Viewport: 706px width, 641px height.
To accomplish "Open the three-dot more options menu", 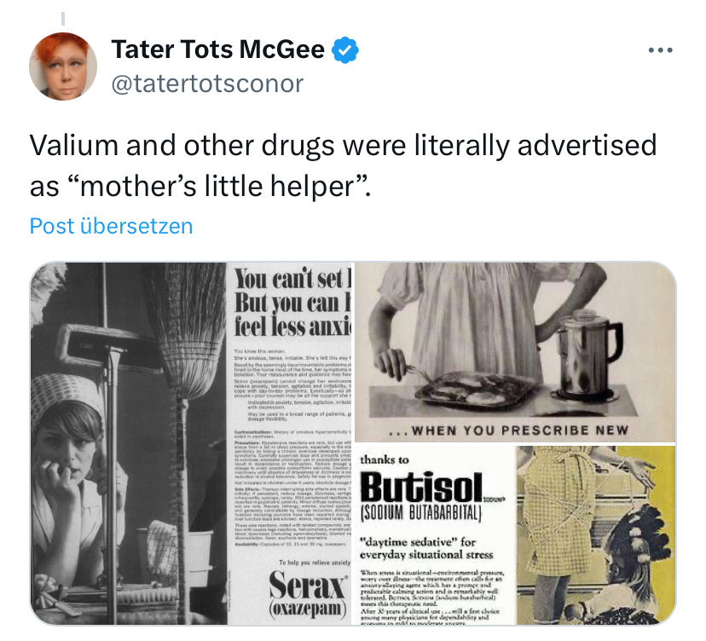I will click(x=661, y=50).
